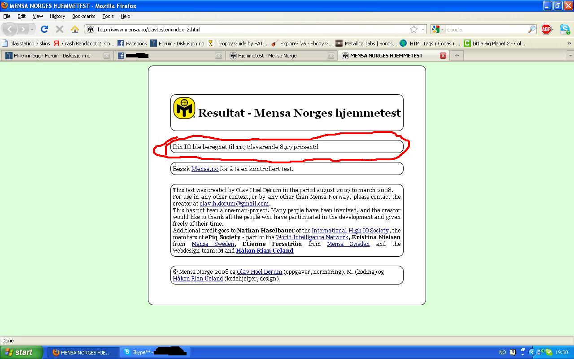Close the Mine innlegg forum tab
Viewport: 574px width, 359px height.
pyautogui.click(x=106, y=56)
